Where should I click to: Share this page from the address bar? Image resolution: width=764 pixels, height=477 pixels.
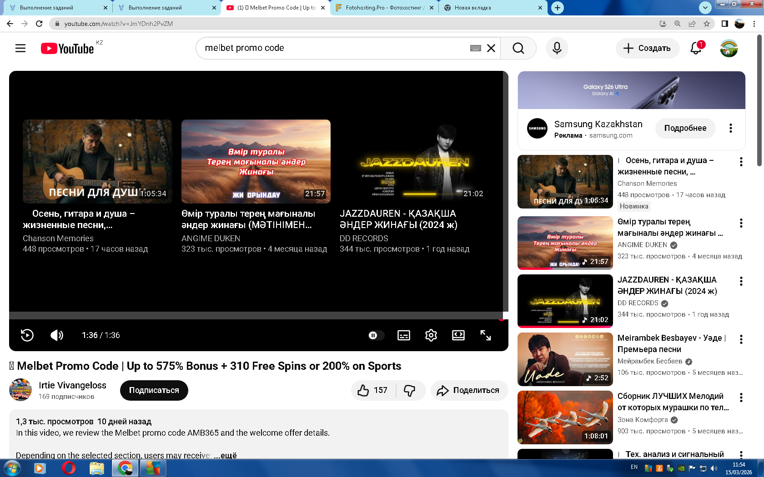click(x=692, y=24)
